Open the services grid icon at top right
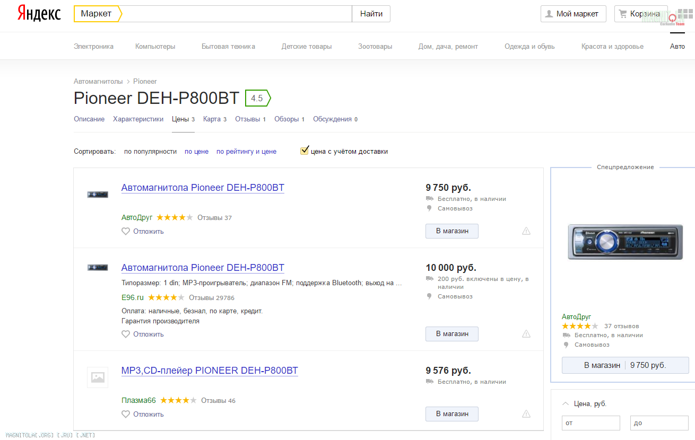Viewport: 695px width, 440px height. [x=685, y=14]
